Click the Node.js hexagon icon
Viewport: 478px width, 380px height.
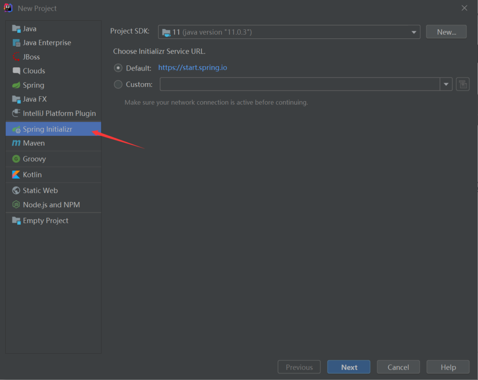point(16,204)
